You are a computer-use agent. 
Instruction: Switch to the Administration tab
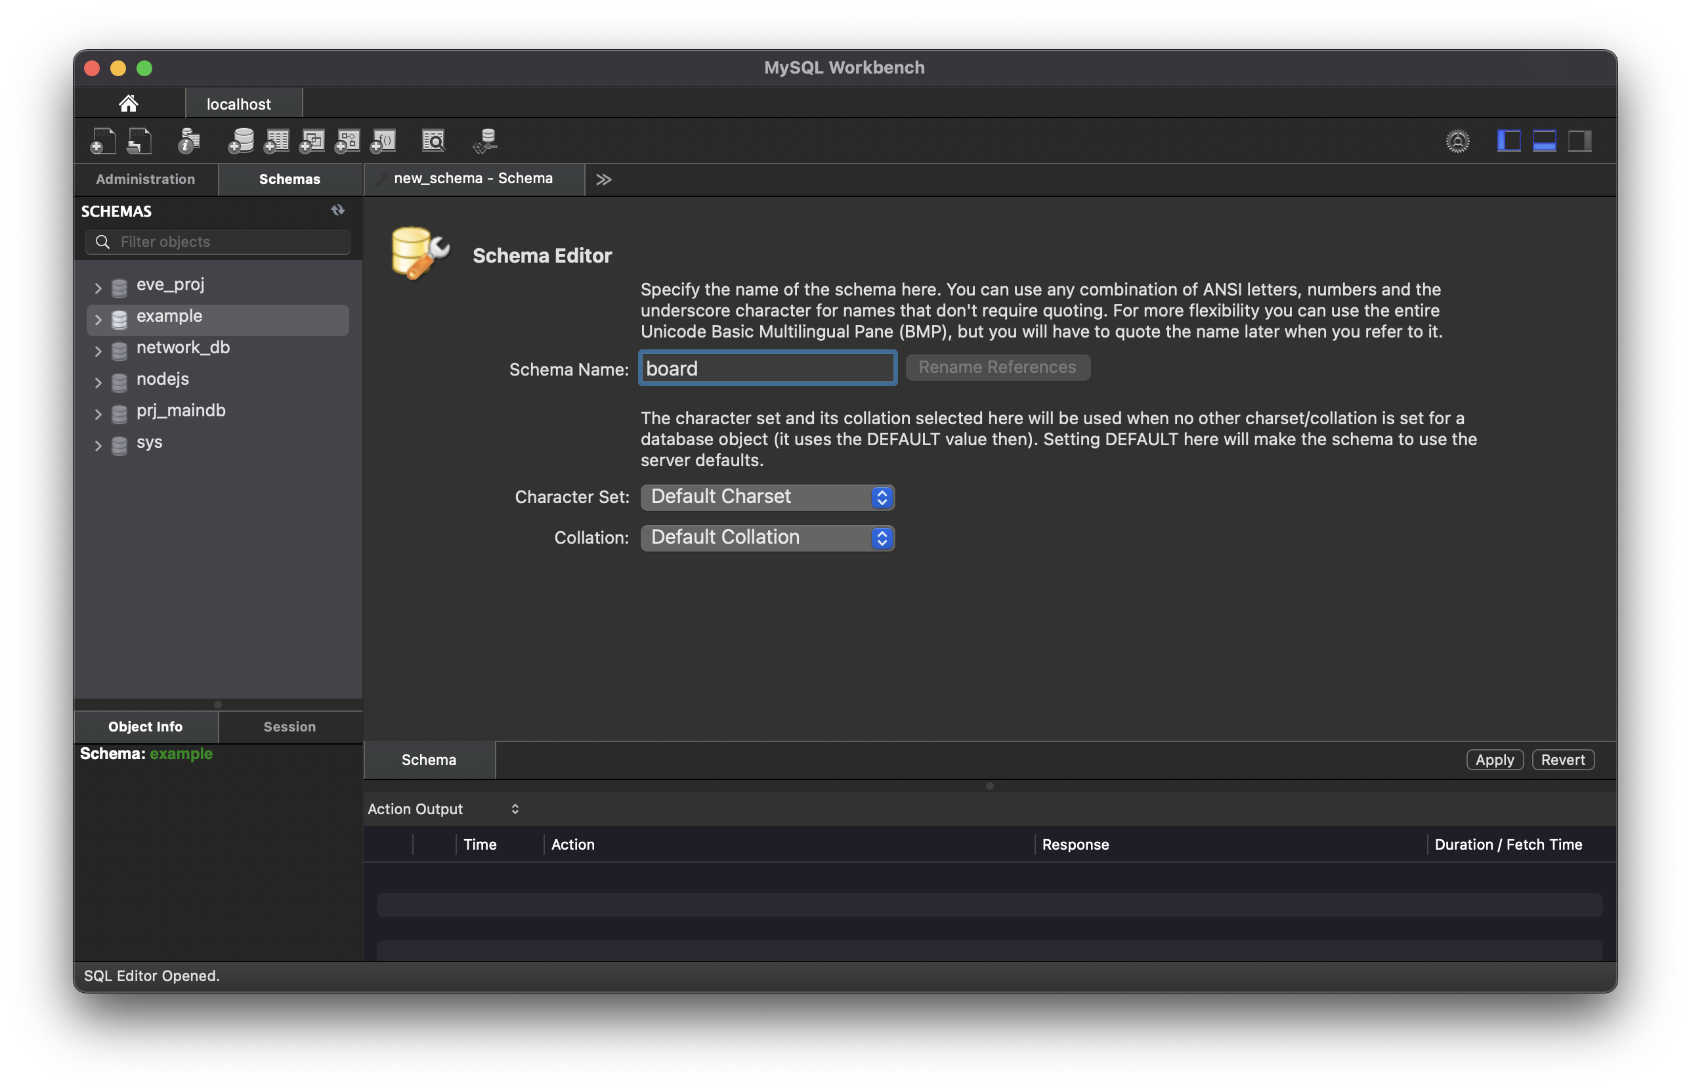tap(146, 179)
